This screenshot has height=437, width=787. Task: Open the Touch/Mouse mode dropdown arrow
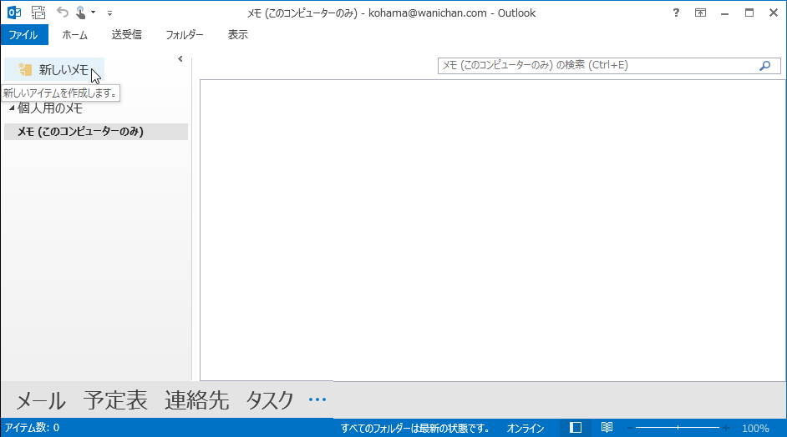click(x=93, y=13)
